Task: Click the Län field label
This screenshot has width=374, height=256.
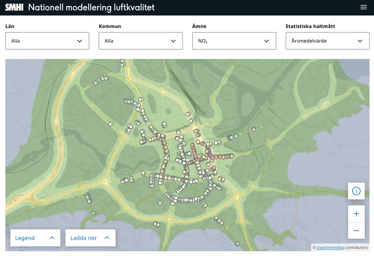Action: click(x=10, y=26)
